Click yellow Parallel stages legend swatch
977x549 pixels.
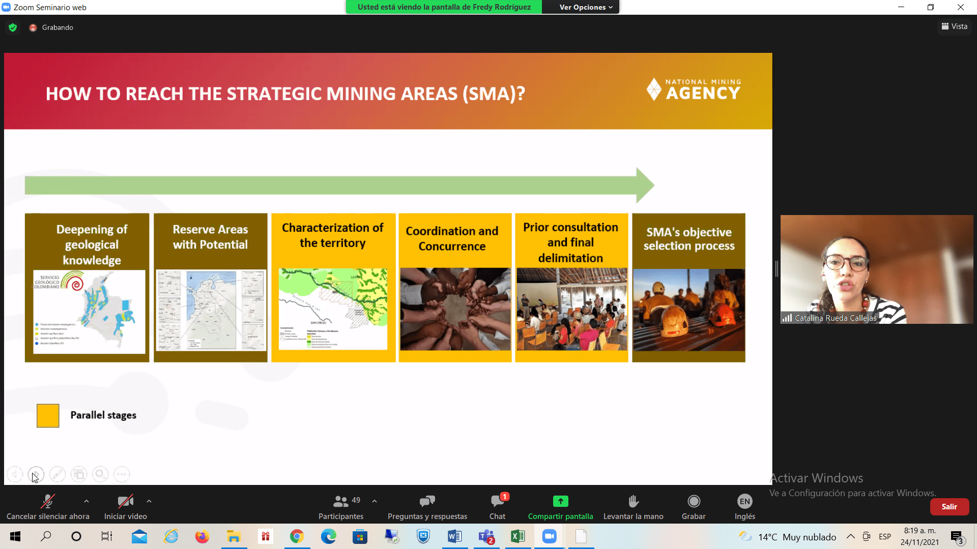pos(48,416)
